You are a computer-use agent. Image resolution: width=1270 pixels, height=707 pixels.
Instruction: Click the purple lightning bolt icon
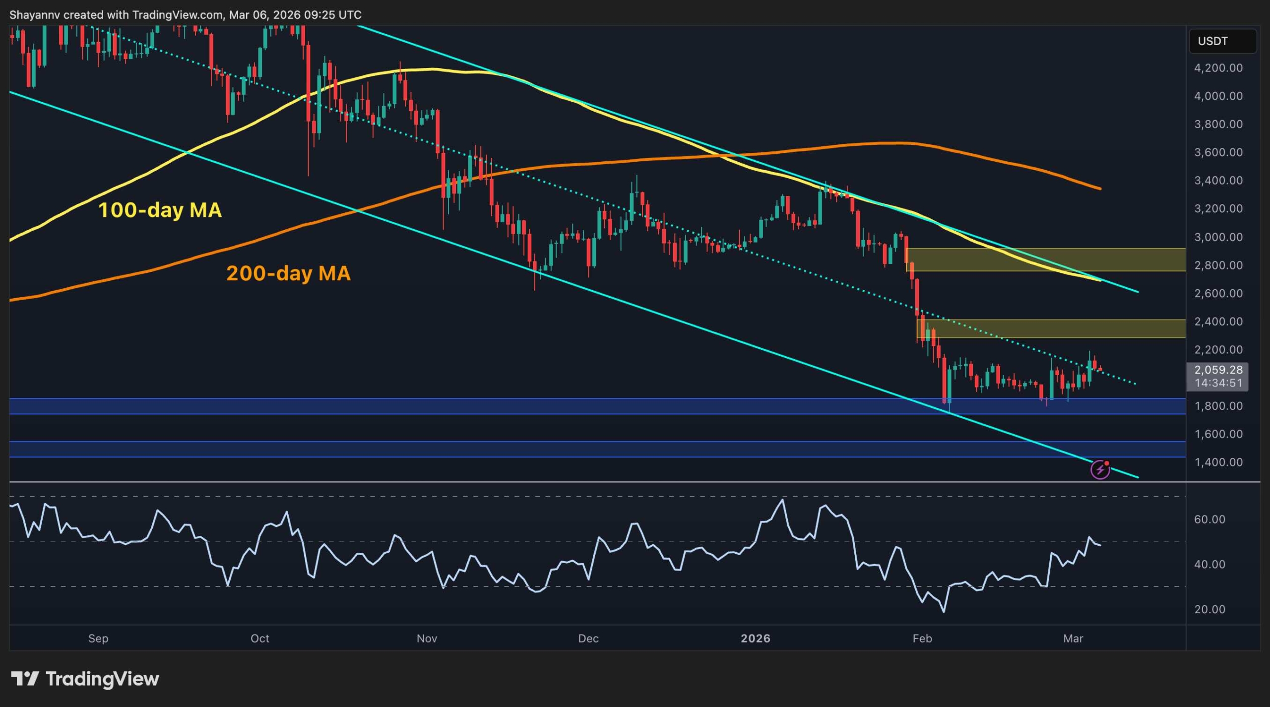coord(1100,469)
